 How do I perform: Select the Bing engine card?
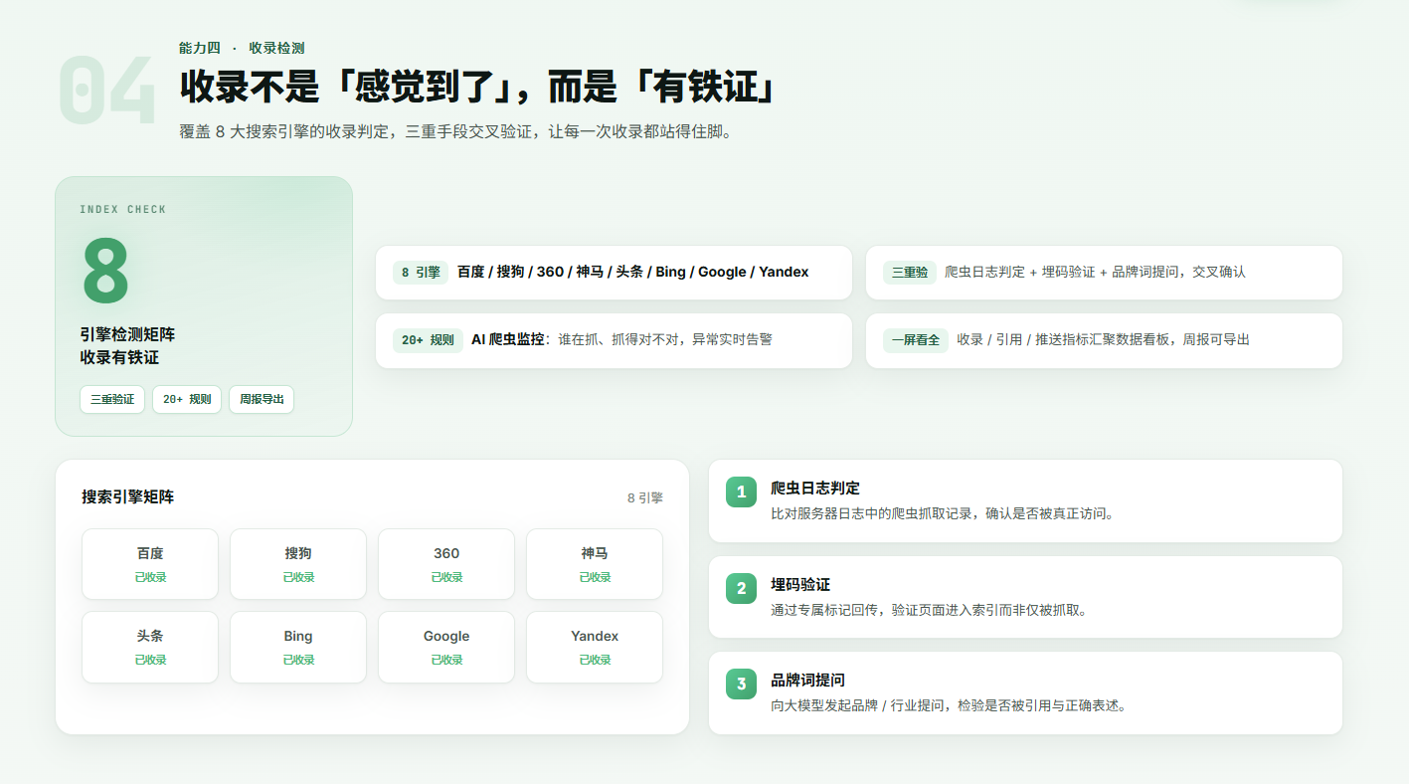pos(298,647)
